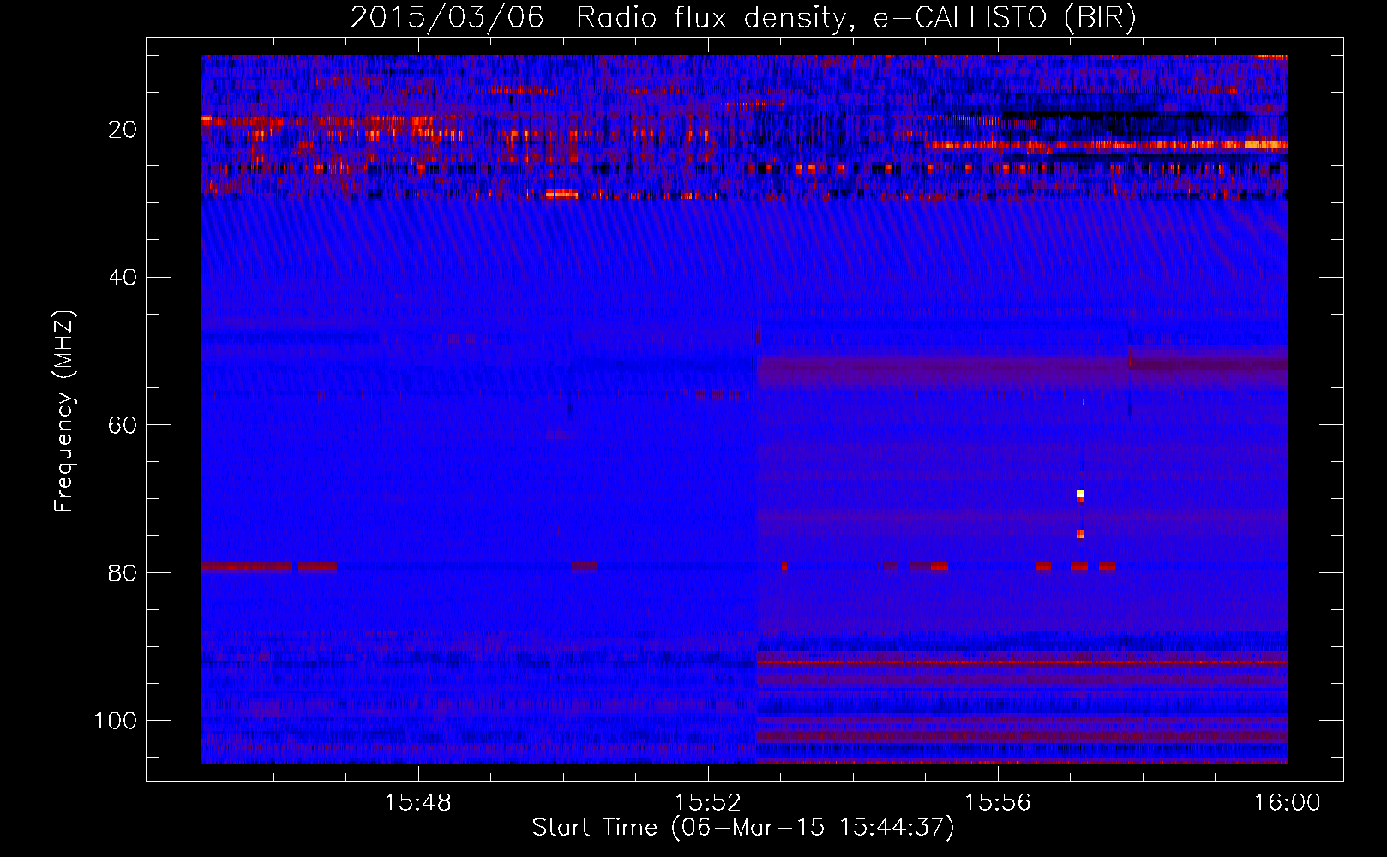This screenshot has height=857, width=1387.
Task: Click the long red segment at 80 MHz start
Action: pos(247,566)
